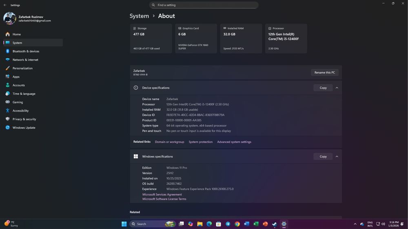Launch Google Chrome from taskbar
The width and height of the screenshot is (408, 229).
(237, 224)
